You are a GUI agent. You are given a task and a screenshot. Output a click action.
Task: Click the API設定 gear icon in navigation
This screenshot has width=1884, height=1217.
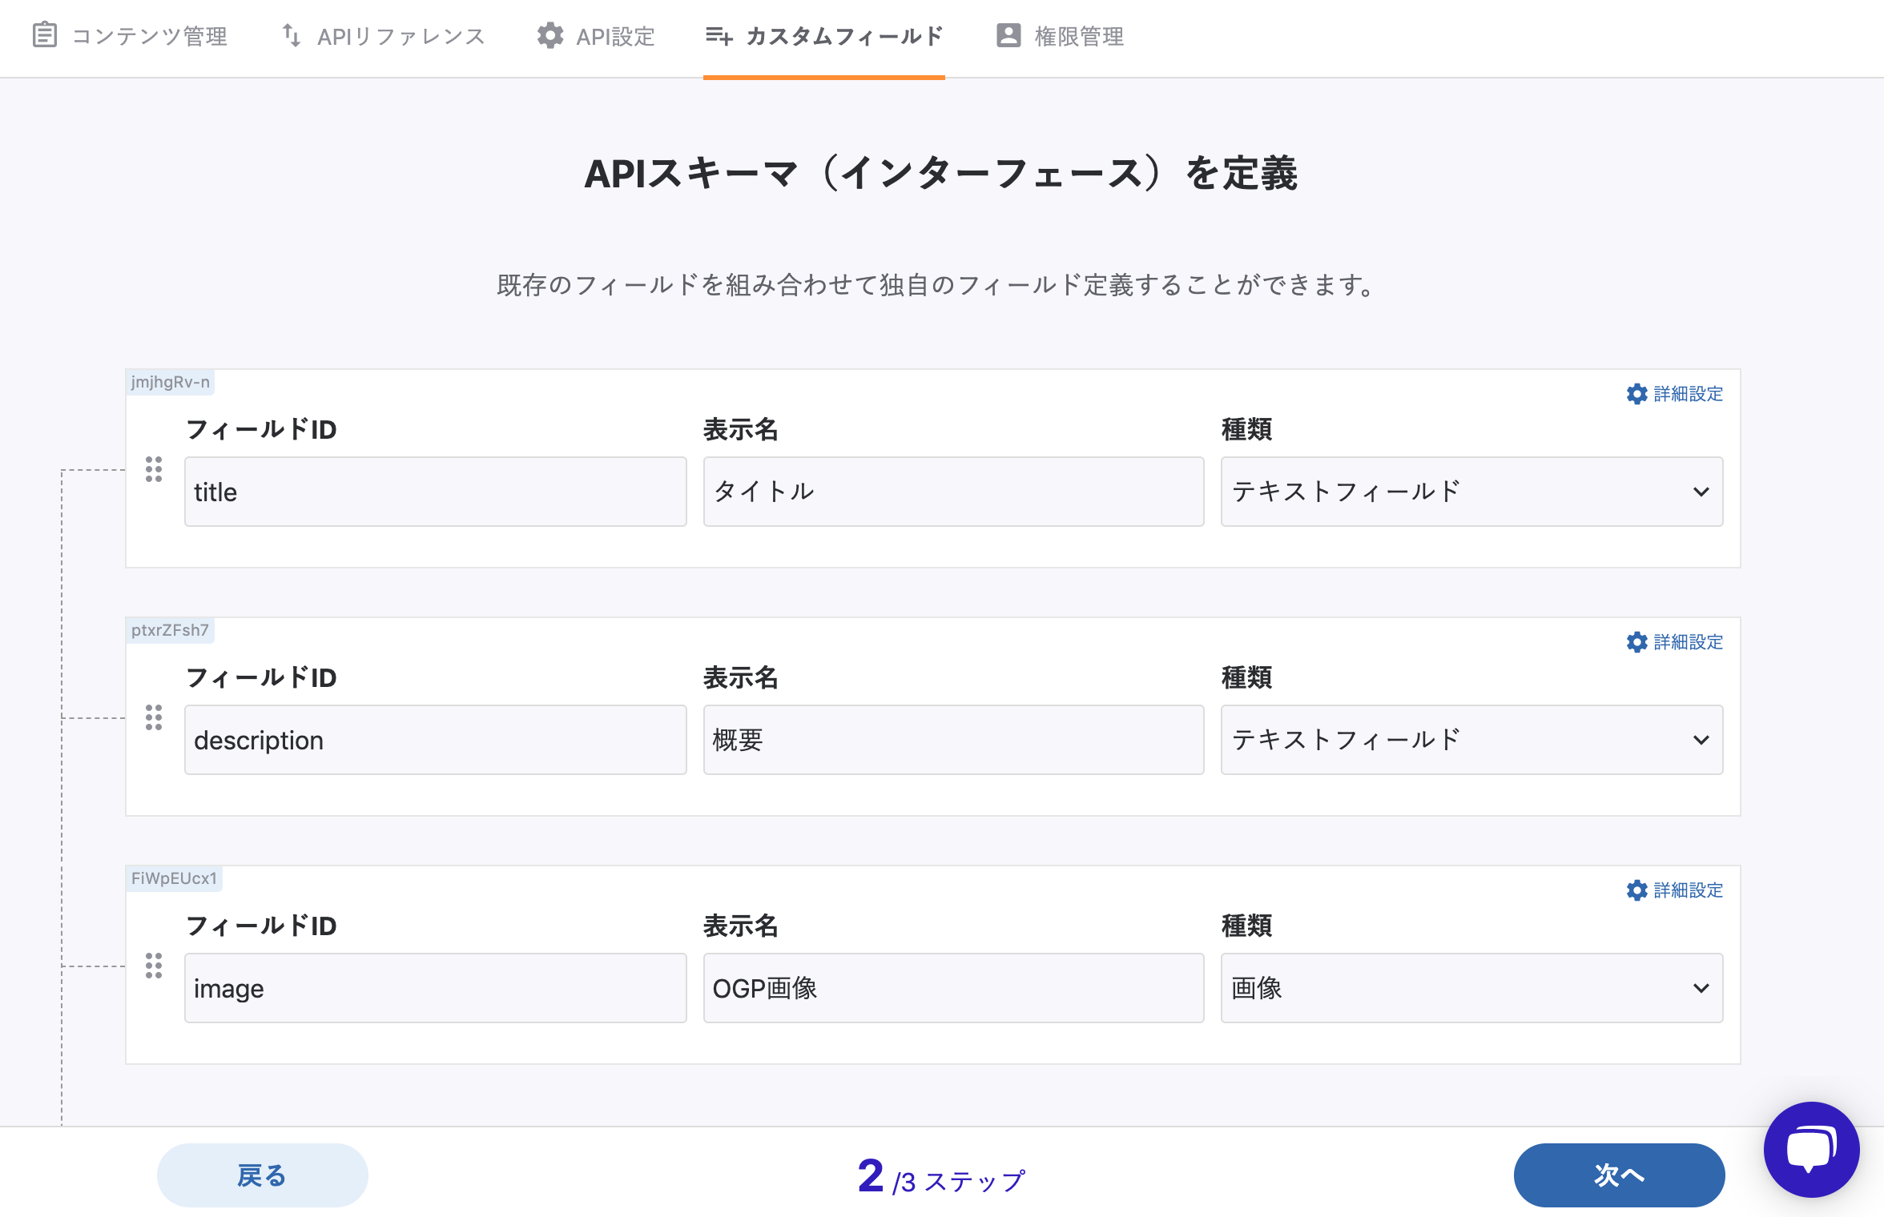tap(550, 36)
